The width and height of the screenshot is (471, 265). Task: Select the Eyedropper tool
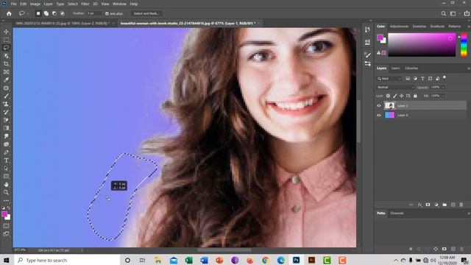tap(6, 80)
